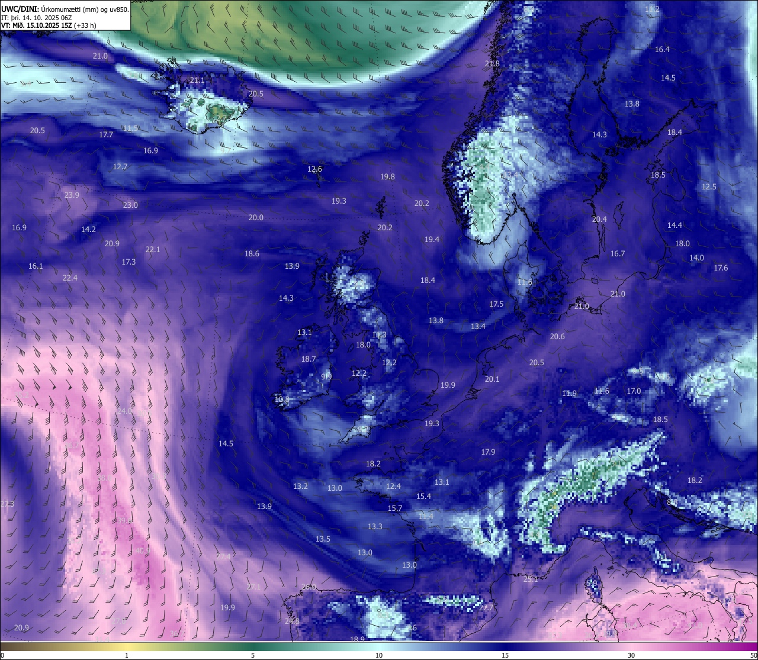Viewport: 758px width, 660px height.
Task: Click the map value '12.6'
Action: [314, 169]
